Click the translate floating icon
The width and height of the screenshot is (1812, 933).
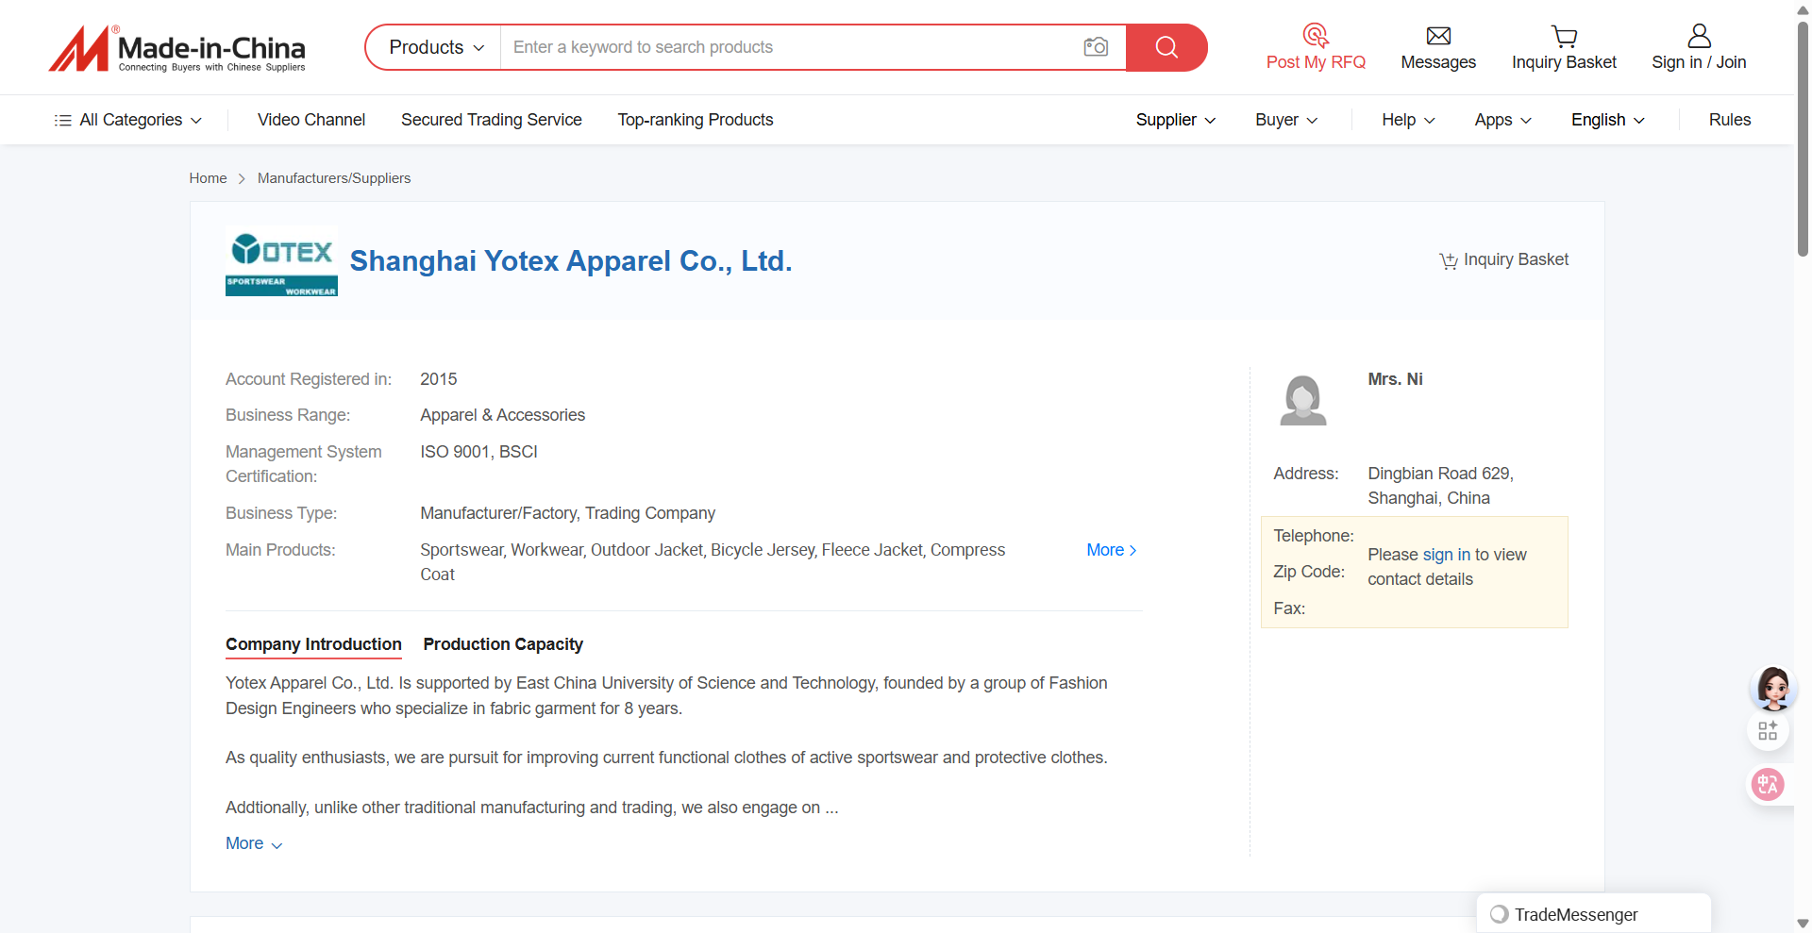1768,784
